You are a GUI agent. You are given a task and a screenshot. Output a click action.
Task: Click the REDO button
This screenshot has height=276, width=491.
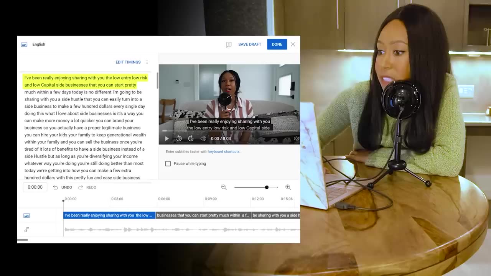tap(87, 187)
